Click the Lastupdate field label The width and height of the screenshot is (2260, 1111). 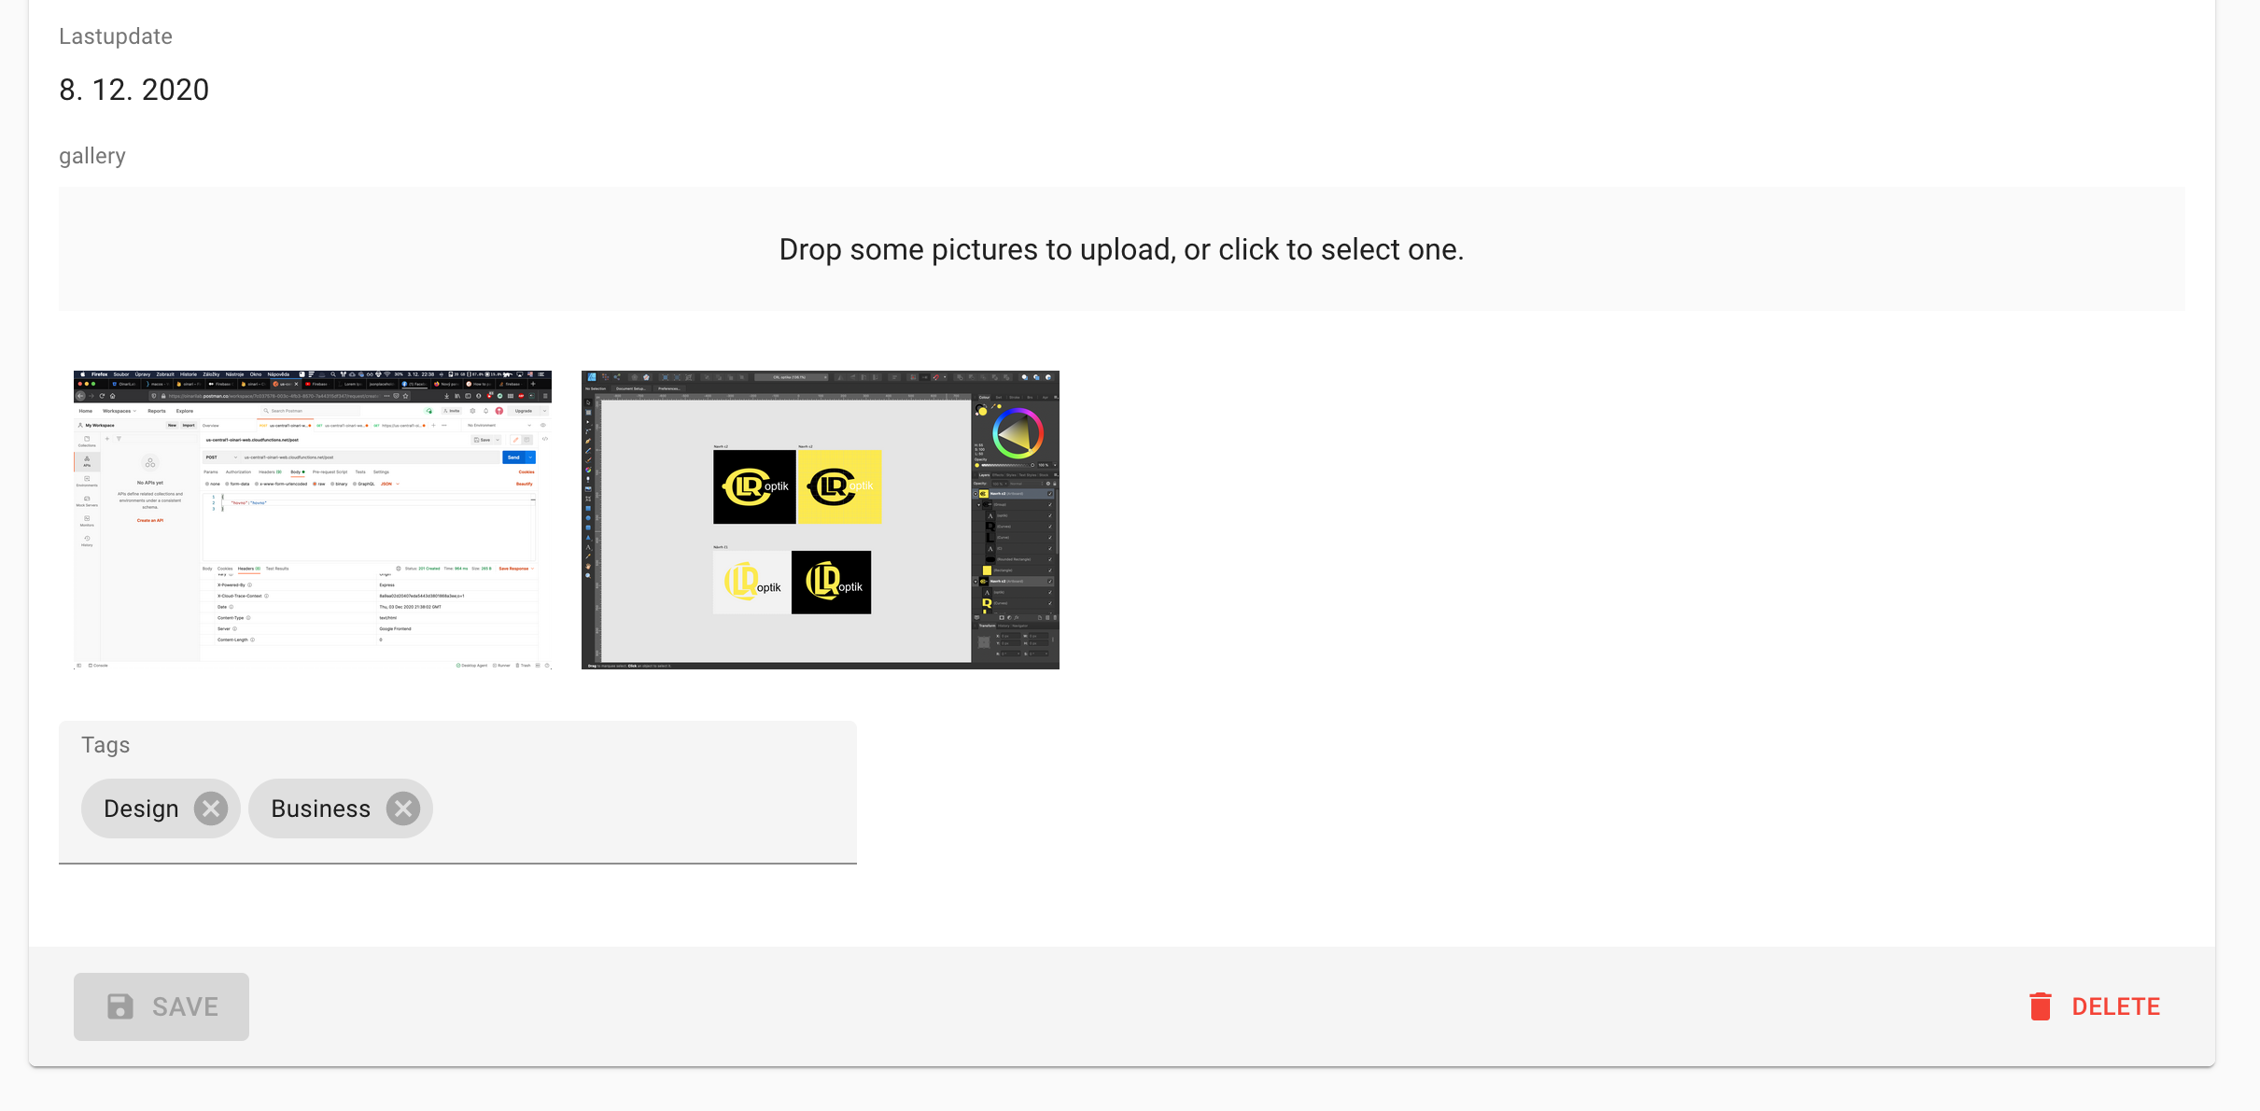(x=116, y=36)
